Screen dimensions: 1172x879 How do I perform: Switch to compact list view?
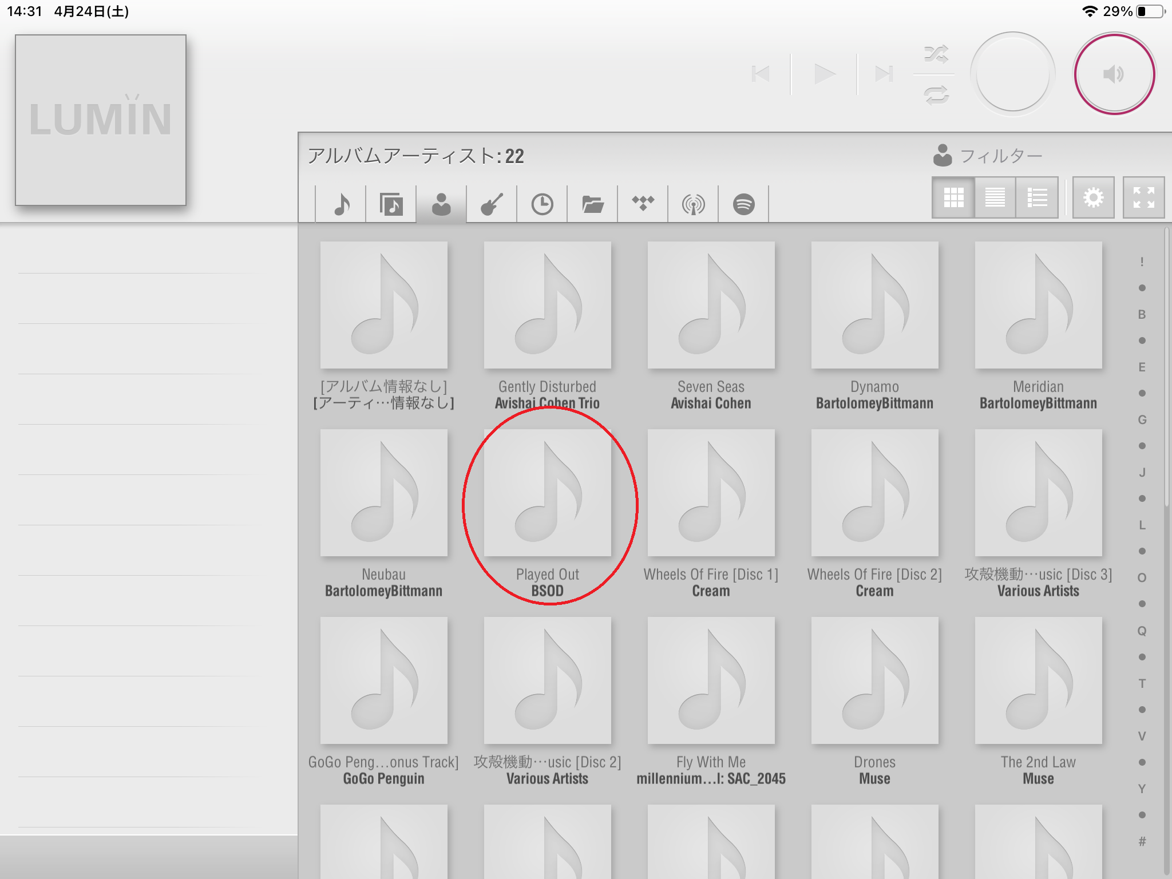(x=995, y=198)
